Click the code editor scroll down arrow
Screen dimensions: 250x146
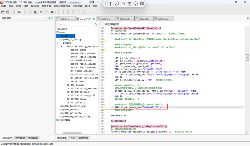point(247,132)
